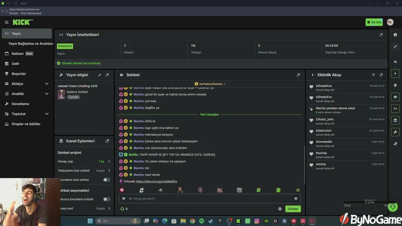Image resolution: width=402 pixels, height=226 pixels.
Task: Open Droplar ve ödüller sidebar item
Action: [x=27, y=124]
